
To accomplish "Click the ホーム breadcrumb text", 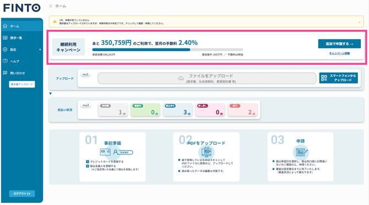I will tap(61, 6).
